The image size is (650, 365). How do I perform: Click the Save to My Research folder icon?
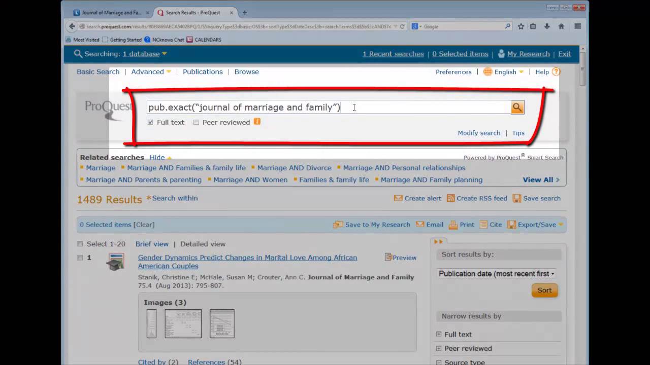[x=338, y=225]
